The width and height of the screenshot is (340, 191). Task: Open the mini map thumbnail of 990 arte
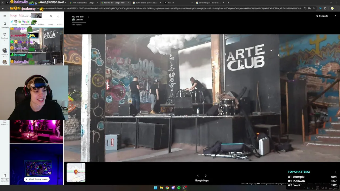click(76, 172)
